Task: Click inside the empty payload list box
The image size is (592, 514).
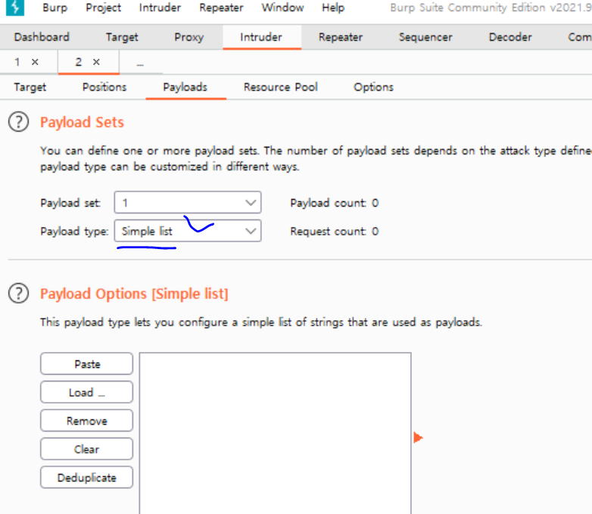Action: (x=276, y=433)
